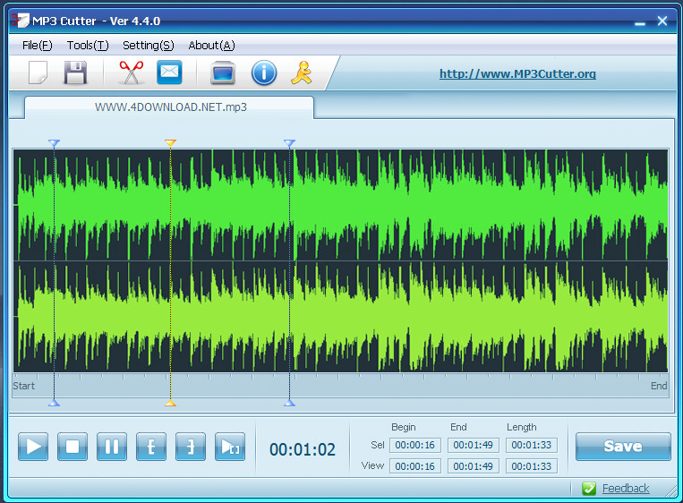Click the floppy disk save icon
The width and height of the screenshot is (683, 503).
pos(76,72)
